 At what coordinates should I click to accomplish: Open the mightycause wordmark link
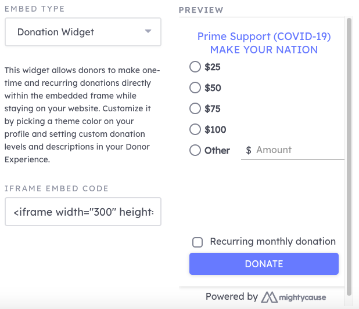[302, 297]
